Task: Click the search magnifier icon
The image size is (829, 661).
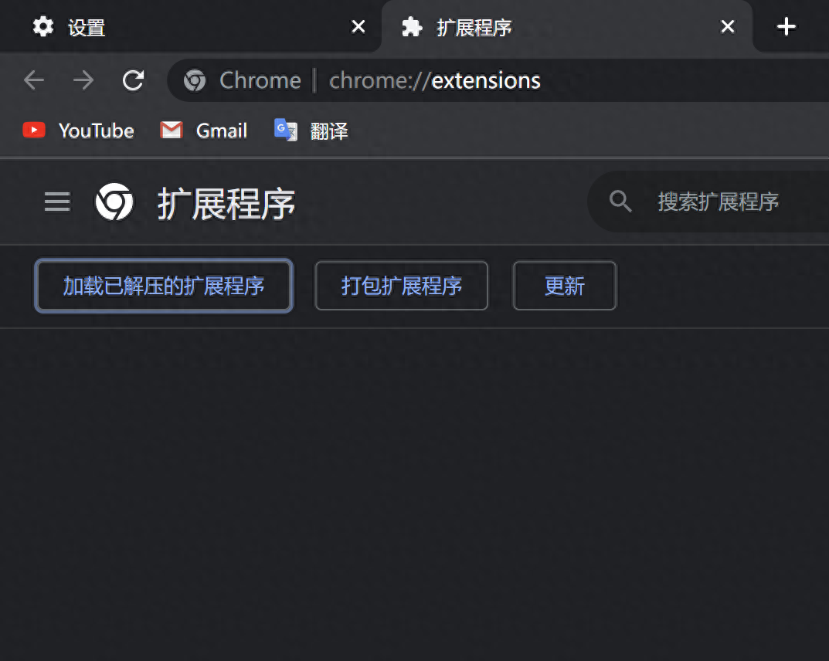Action: click(x=620, y=202)
